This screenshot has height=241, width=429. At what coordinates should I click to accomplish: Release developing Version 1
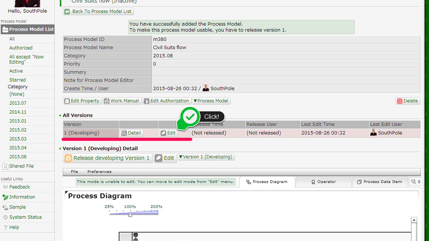tap(108, 158)
